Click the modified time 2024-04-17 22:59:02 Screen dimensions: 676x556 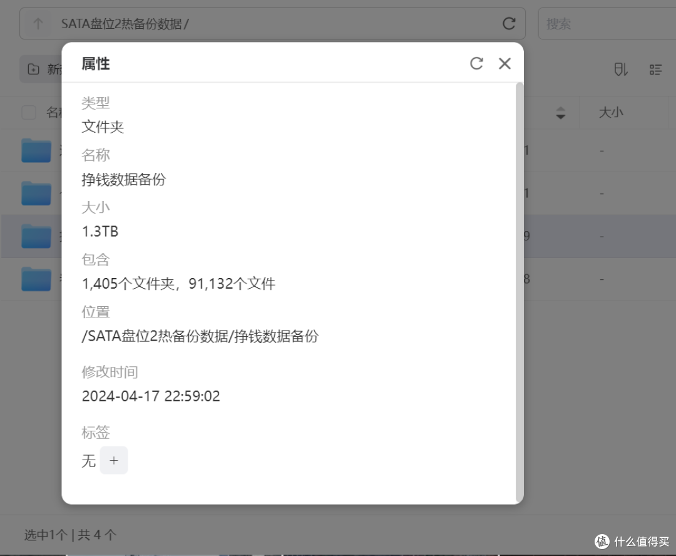click(151, 396)
